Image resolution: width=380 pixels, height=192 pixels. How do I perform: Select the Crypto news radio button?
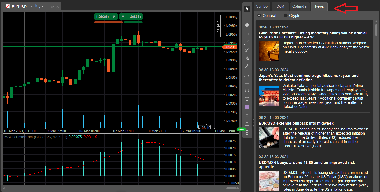click(286, 16)
